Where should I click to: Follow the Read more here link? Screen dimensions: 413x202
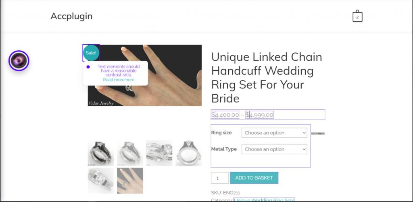click(x=119, y=80)
